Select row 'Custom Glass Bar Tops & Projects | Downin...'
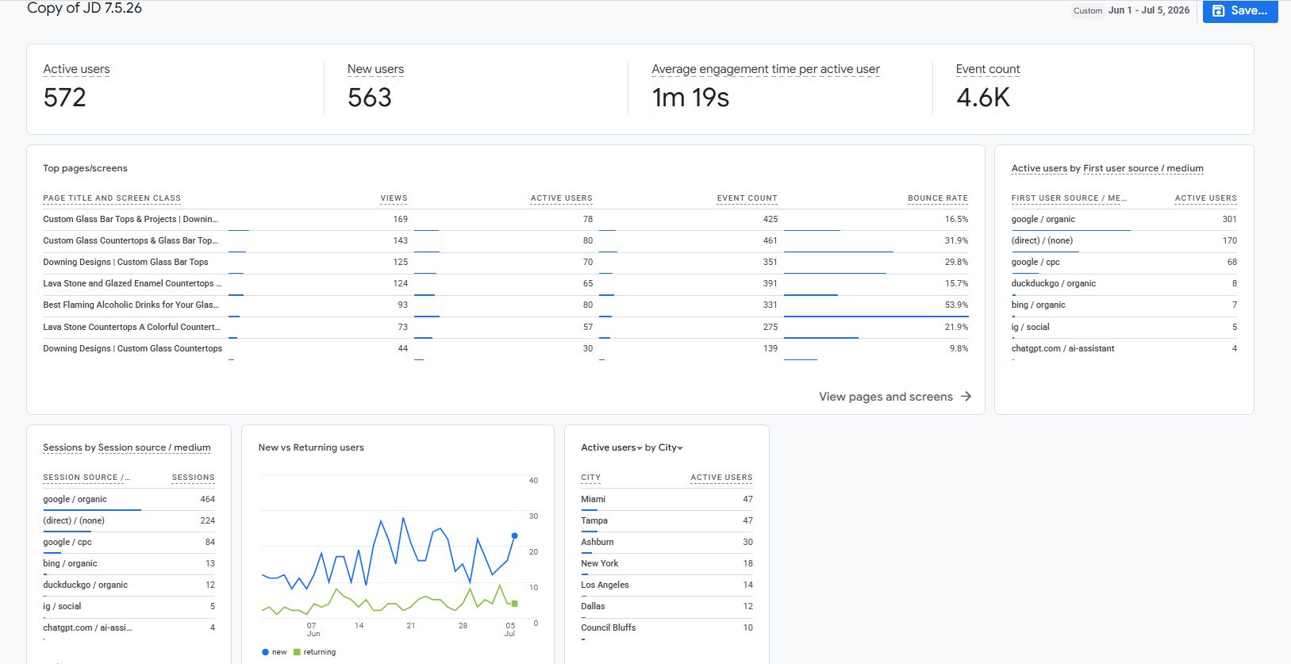 pyautogui.click(x=505, y=220)
